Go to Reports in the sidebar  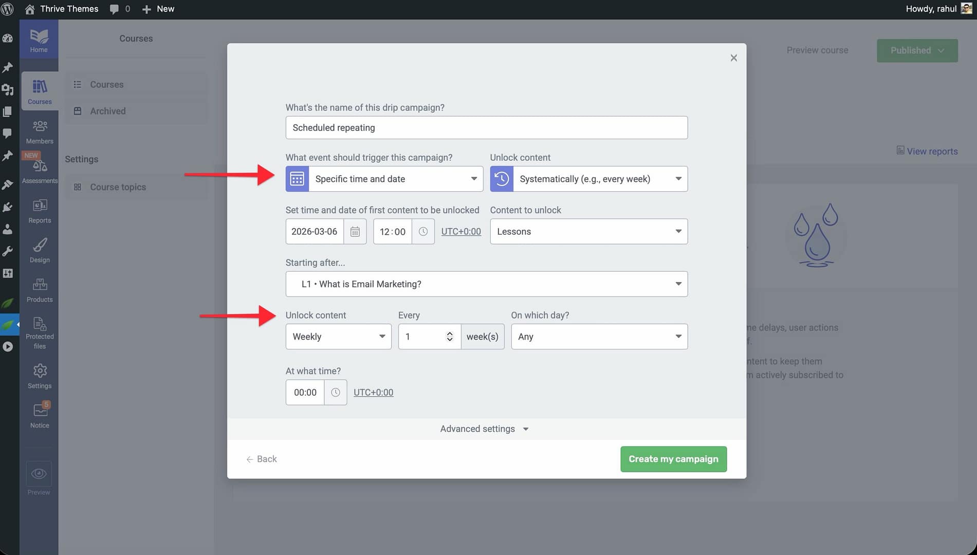click(40, 211)
